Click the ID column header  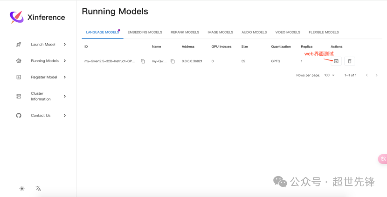86,47
